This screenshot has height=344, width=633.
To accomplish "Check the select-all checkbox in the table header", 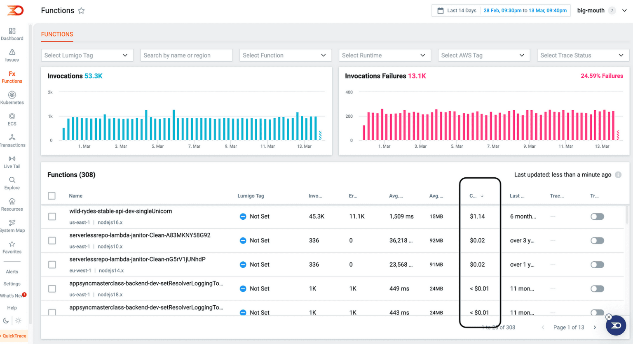I will pyautogui.click(x=52, y=195).
